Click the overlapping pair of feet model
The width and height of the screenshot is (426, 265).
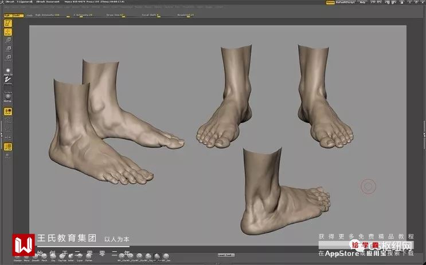[x=117, y=122]
